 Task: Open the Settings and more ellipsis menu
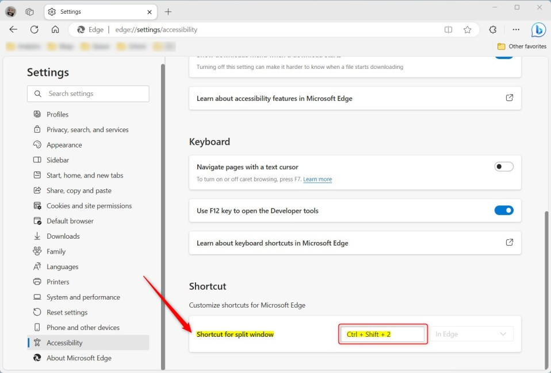tap(516, 30)
